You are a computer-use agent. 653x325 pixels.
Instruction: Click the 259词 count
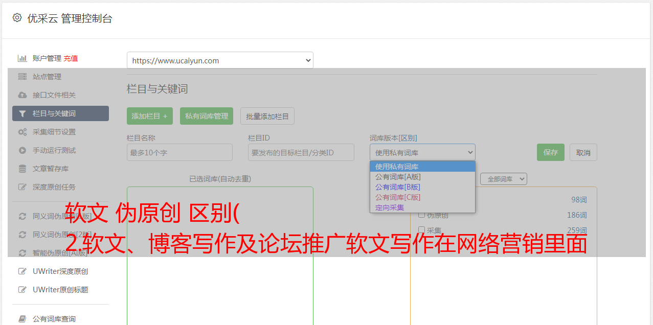577,230
